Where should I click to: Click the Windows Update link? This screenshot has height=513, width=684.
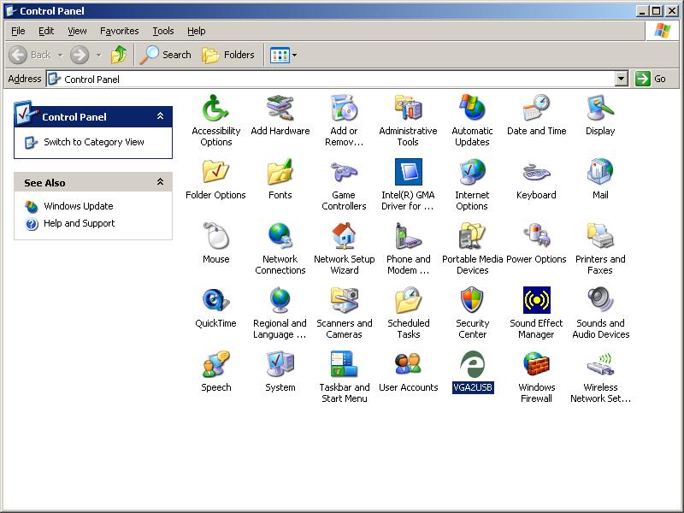[x=79, y=206]
